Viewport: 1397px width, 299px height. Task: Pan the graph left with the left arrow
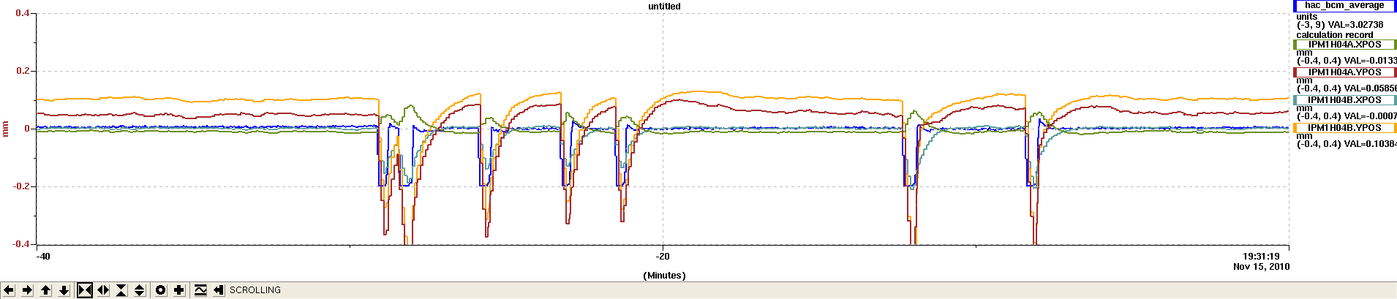point(9,290)
